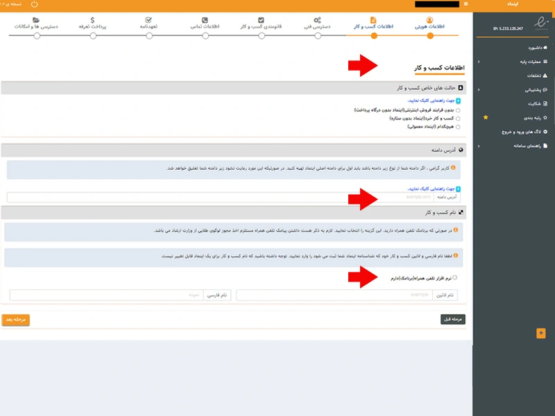Click the warning triangle icon beside تخلفات
Image resolution: width=555 pixels, height=416 pixels.
click(x=545, y=76)
